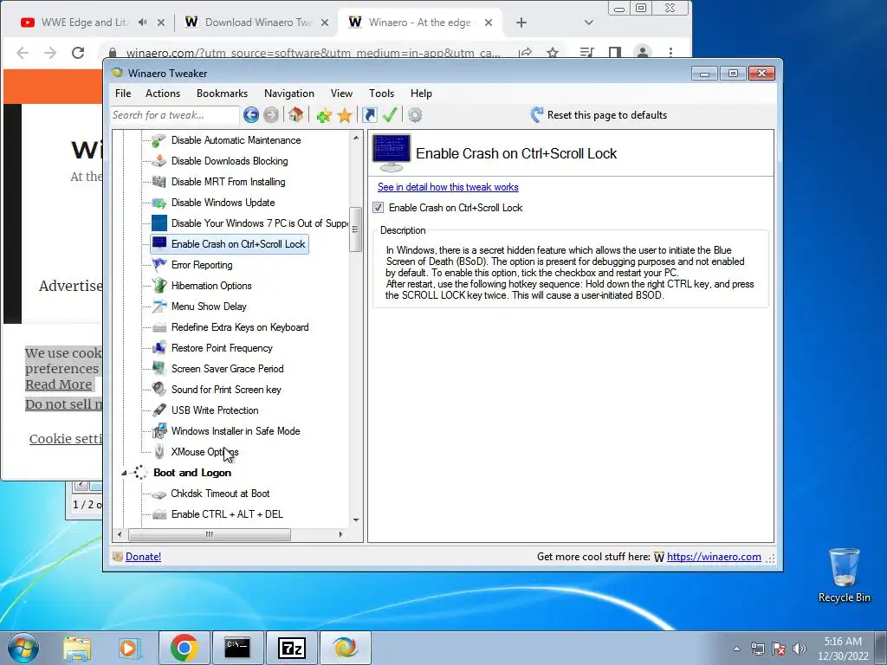Open the Actions menu

point(162,94)
